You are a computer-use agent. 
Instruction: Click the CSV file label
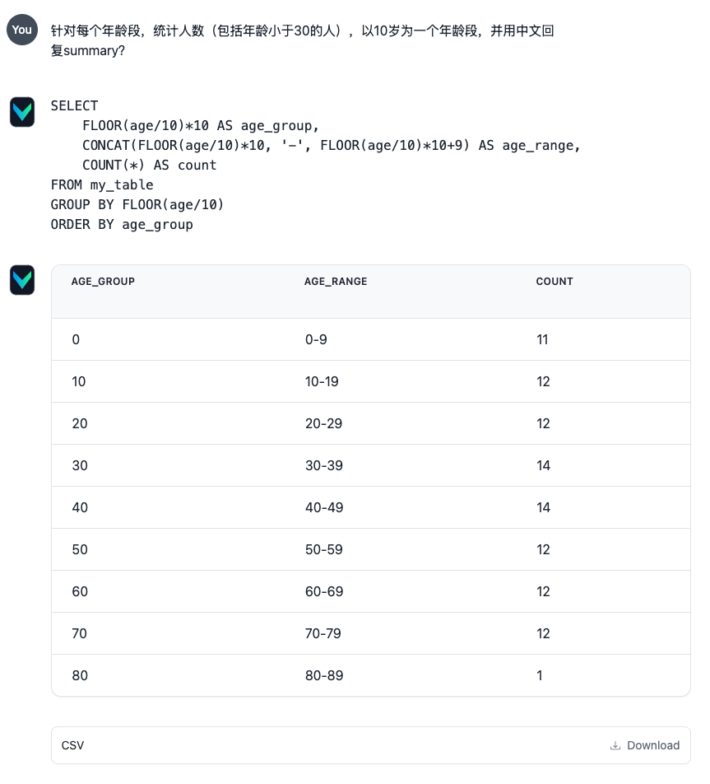(72, 745)
